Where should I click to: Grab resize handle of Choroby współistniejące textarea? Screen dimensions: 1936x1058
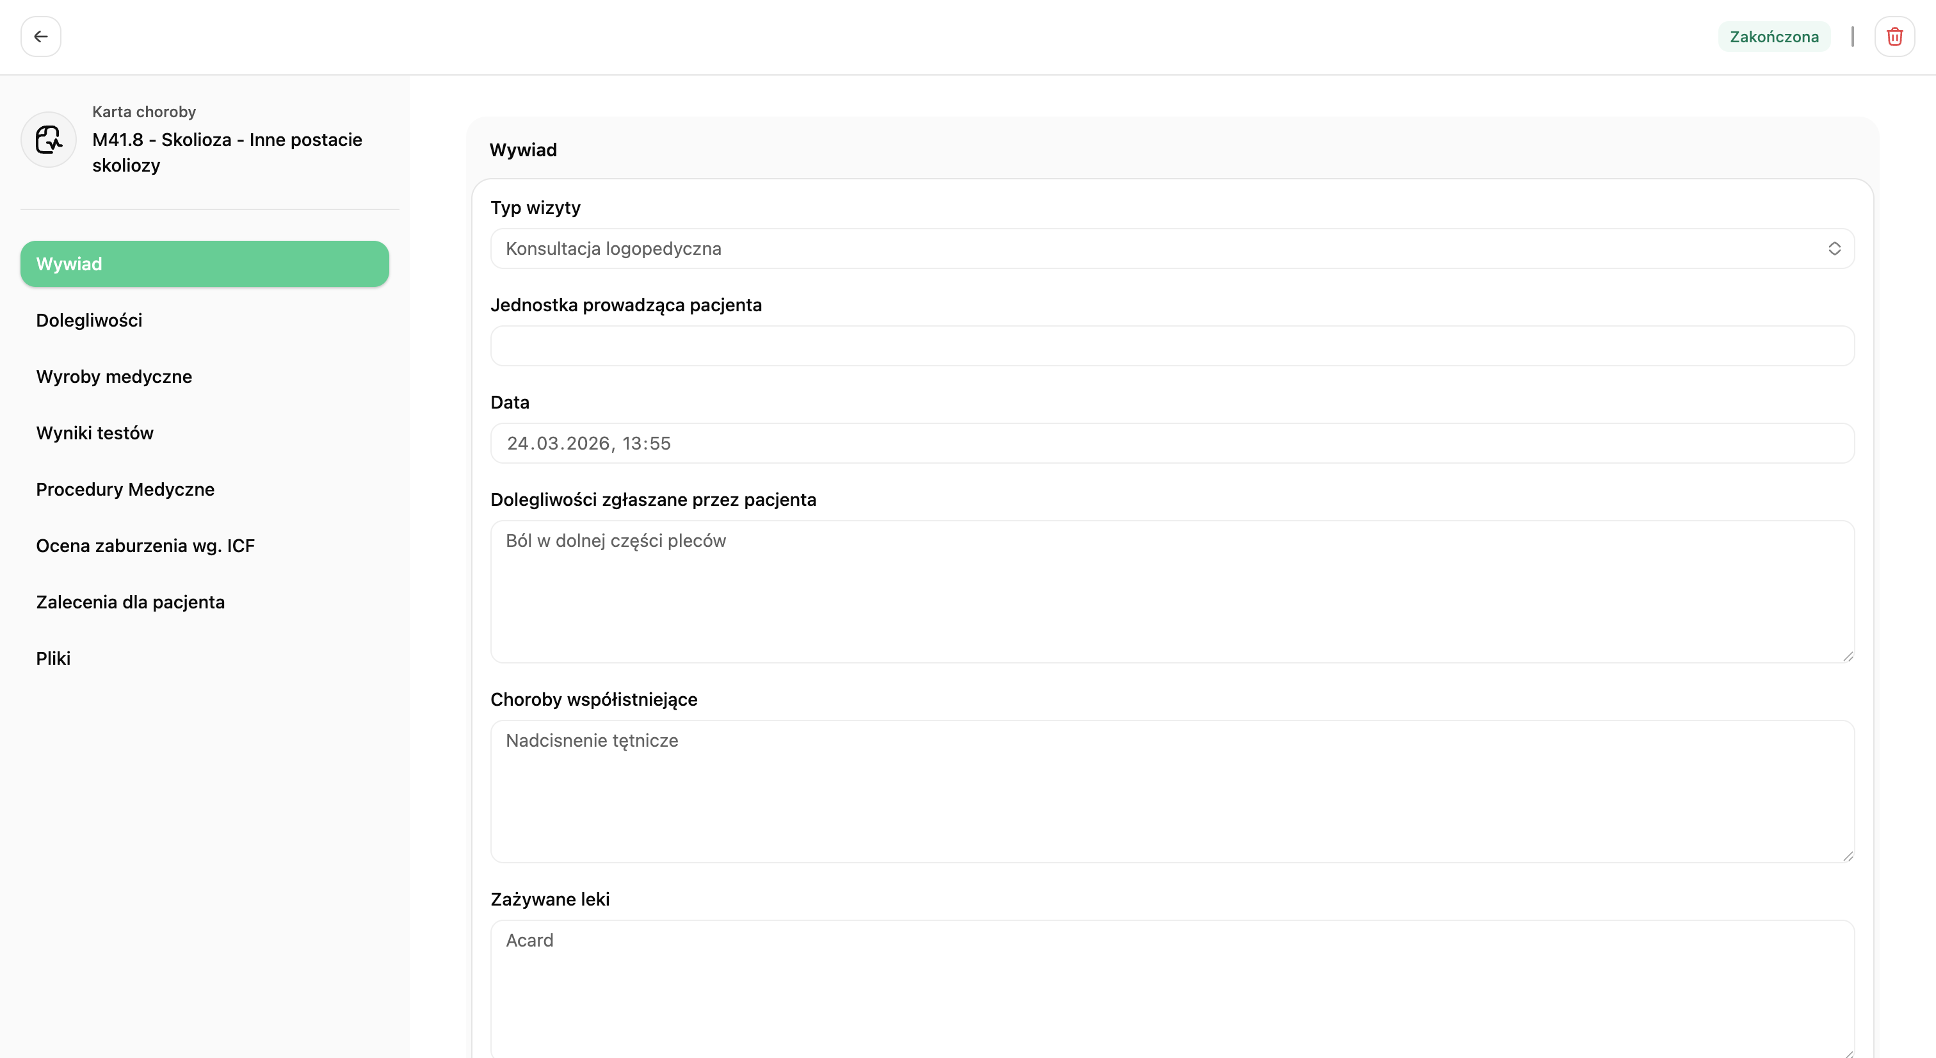[1848, 856]
